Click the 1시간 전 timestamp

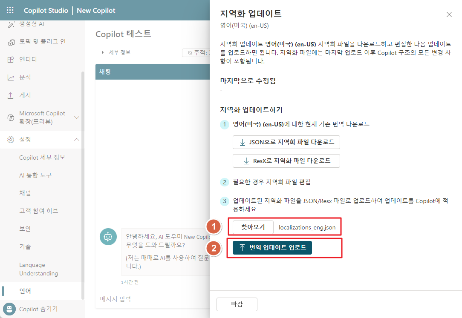(130, 282)
